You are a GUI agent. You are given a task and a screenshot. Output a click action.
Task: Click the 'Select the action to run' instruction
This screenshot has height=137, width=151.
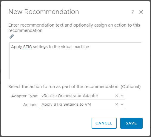coord(75,87)
